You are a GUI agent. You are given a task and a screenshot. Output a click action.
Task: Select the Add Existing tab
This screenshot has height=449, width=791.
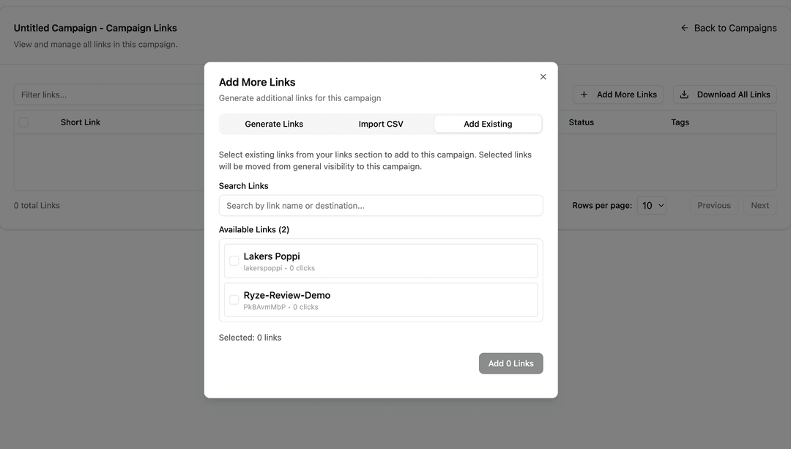(488, 124)
